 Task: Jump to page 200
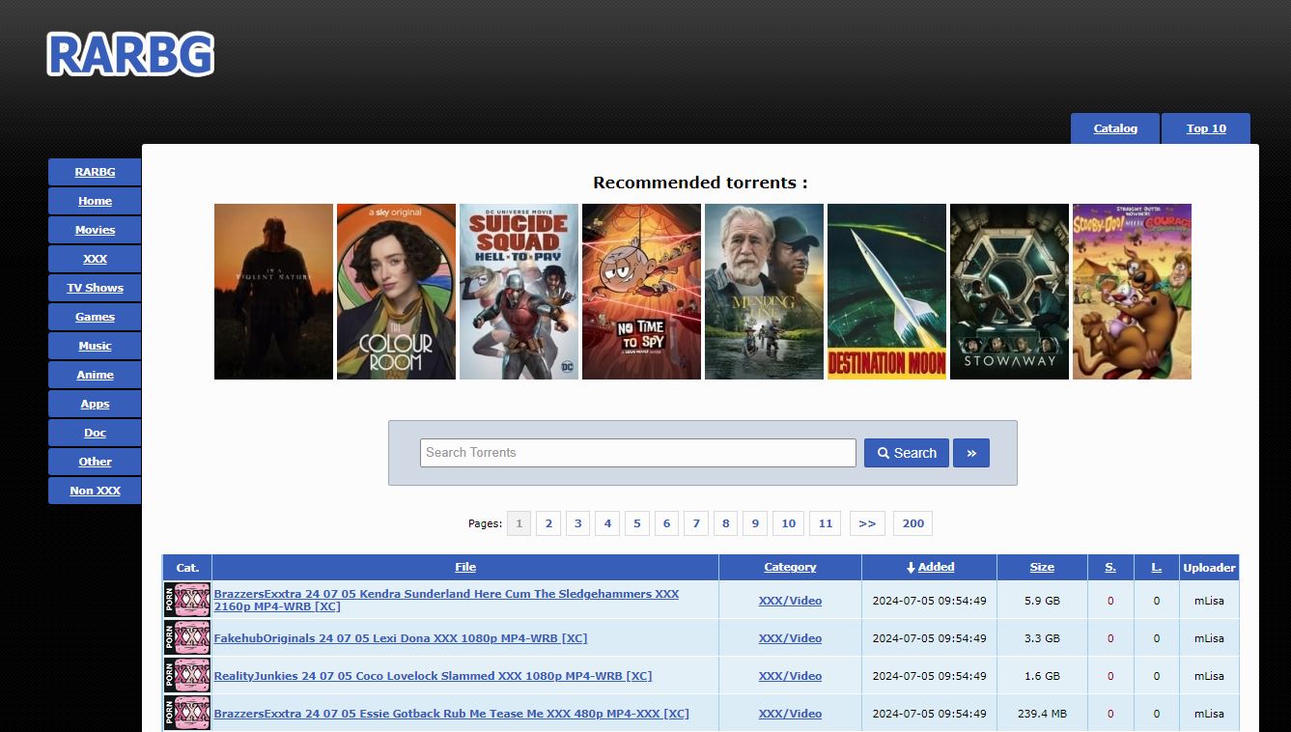tap(912, 522)
